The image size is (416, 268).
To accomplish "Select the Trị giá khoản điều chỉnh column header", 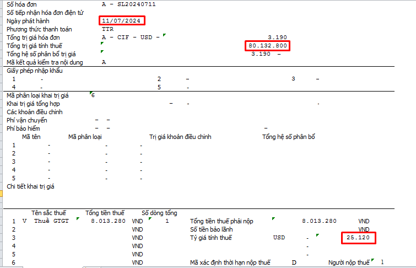I will tap(180, 137).
